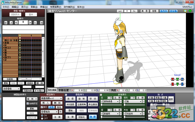Click the green Y-axis rotate icon
The width and height of the screenshot is (195, 122).
point(177,79)
